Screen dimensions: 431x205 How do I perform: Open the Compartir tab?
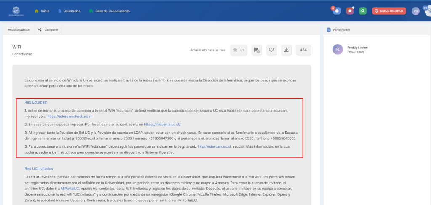(48, 30)
